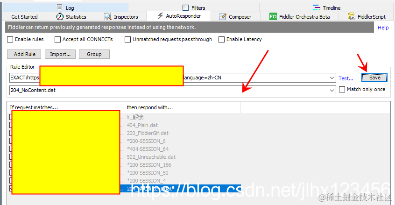Select the *200-SESSION_4 rule

pos(146,181)
